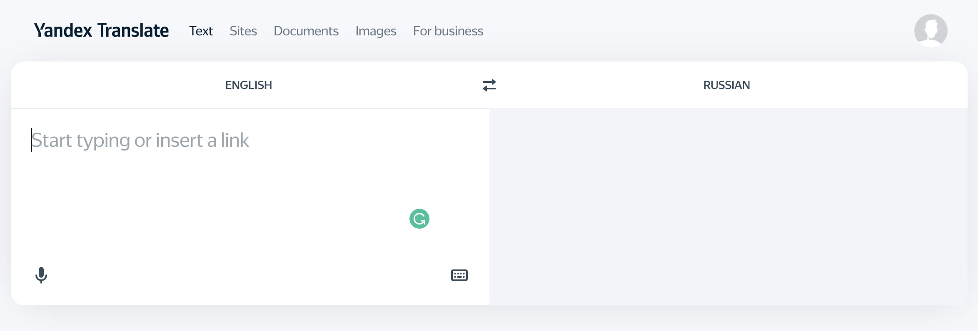Image resolution: width=978 pixels, height=331 pixels.
Task: Switch to the Text tab
Action: tap(201, 31)
